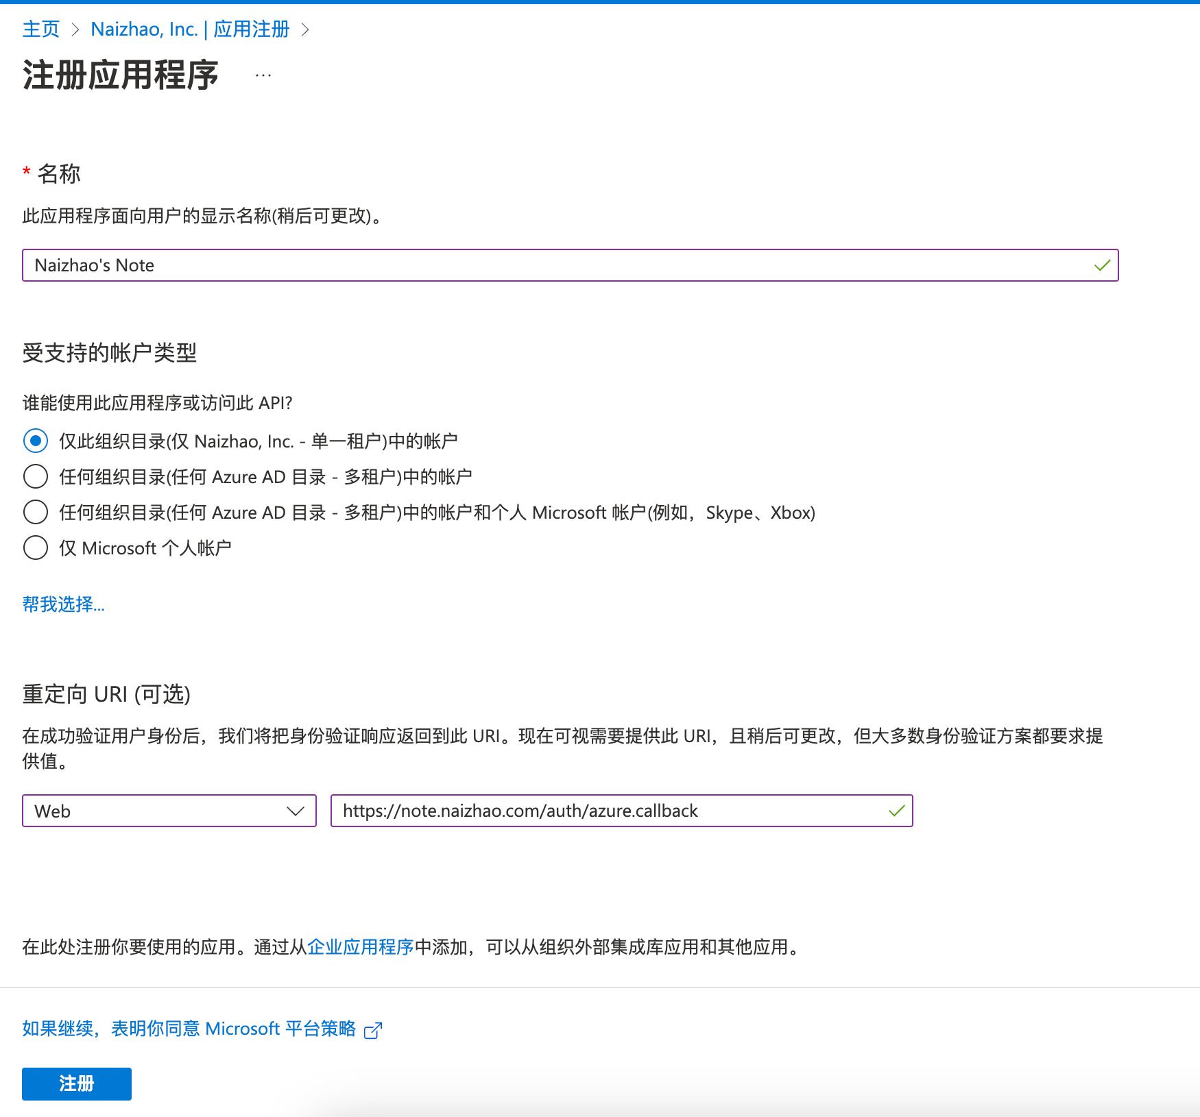Click the redirect URI input field
Viewport: 1200px width, 1117px height.
621,811
